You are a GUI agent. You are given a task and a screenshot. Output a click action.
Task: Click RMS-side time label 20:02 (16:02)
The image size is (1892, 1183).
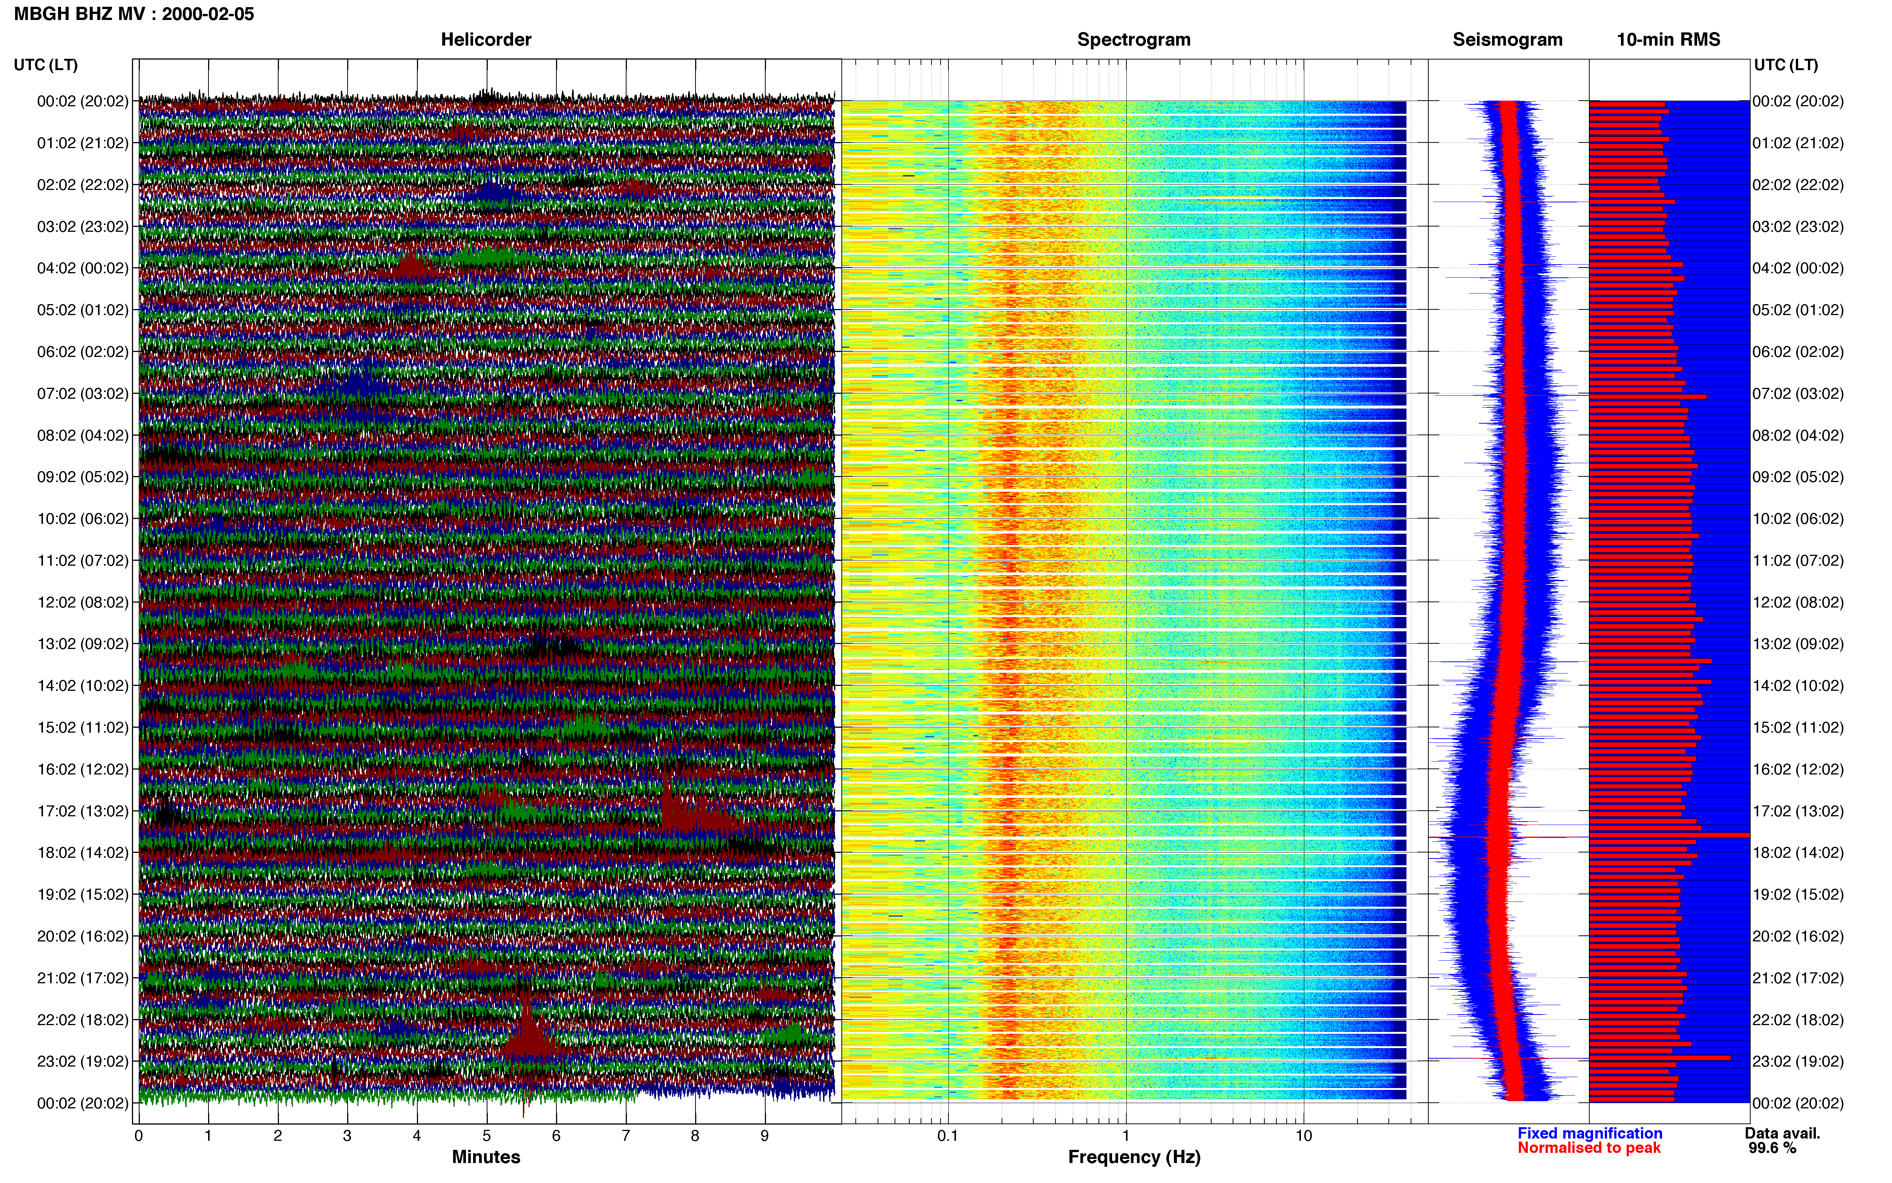tap(1798, 937)
